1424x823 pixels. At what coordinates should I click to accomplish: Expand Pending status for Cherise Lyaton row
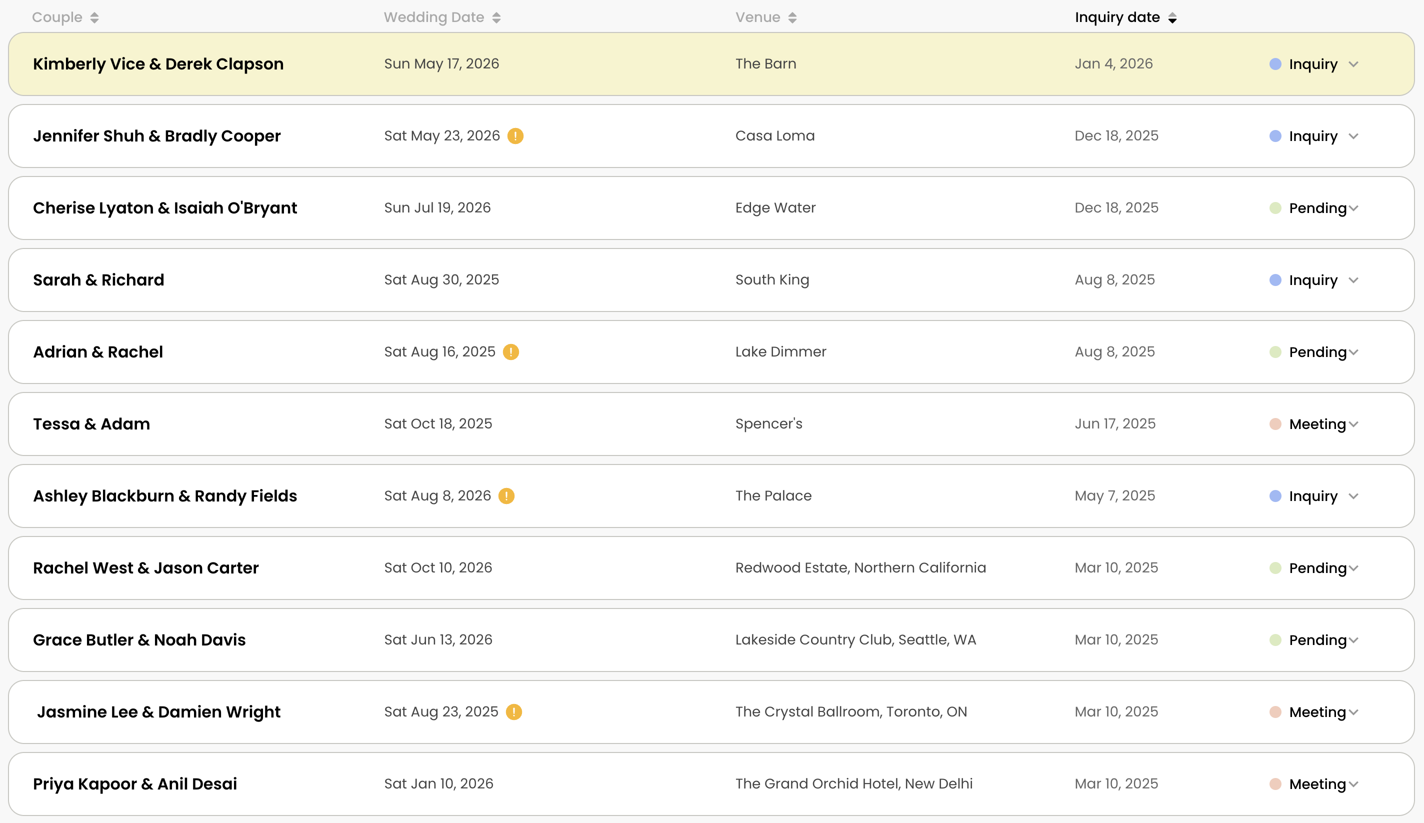pyautogui.click(x=1353, y=208)
